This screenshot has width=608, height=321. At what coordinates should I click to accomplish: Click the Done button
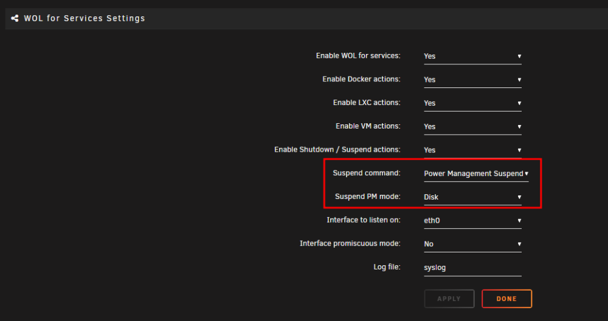tap(507, 299)
